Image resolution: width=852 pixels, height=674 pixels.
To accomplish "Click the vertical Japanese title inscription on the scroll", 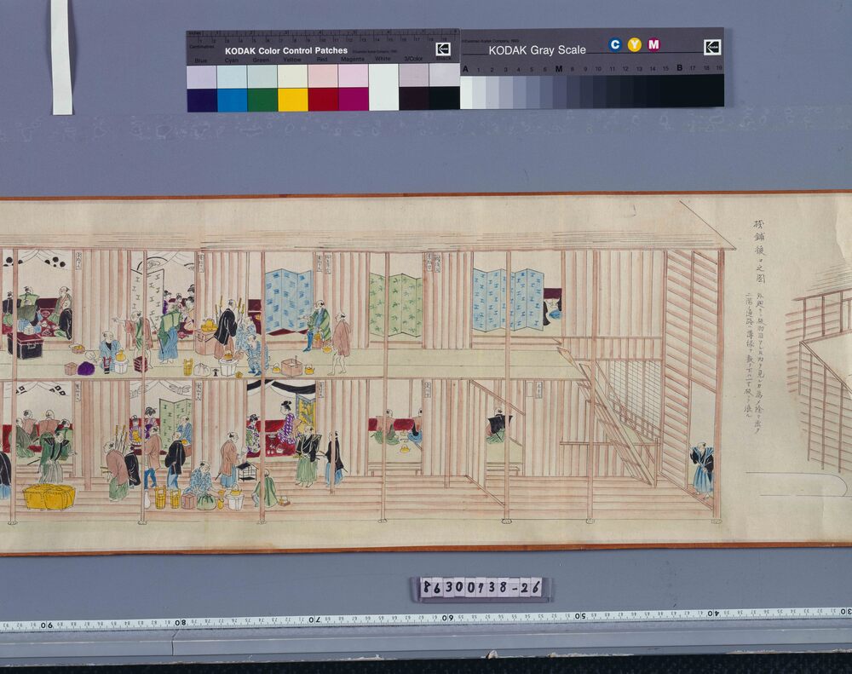I will point(760,251).
